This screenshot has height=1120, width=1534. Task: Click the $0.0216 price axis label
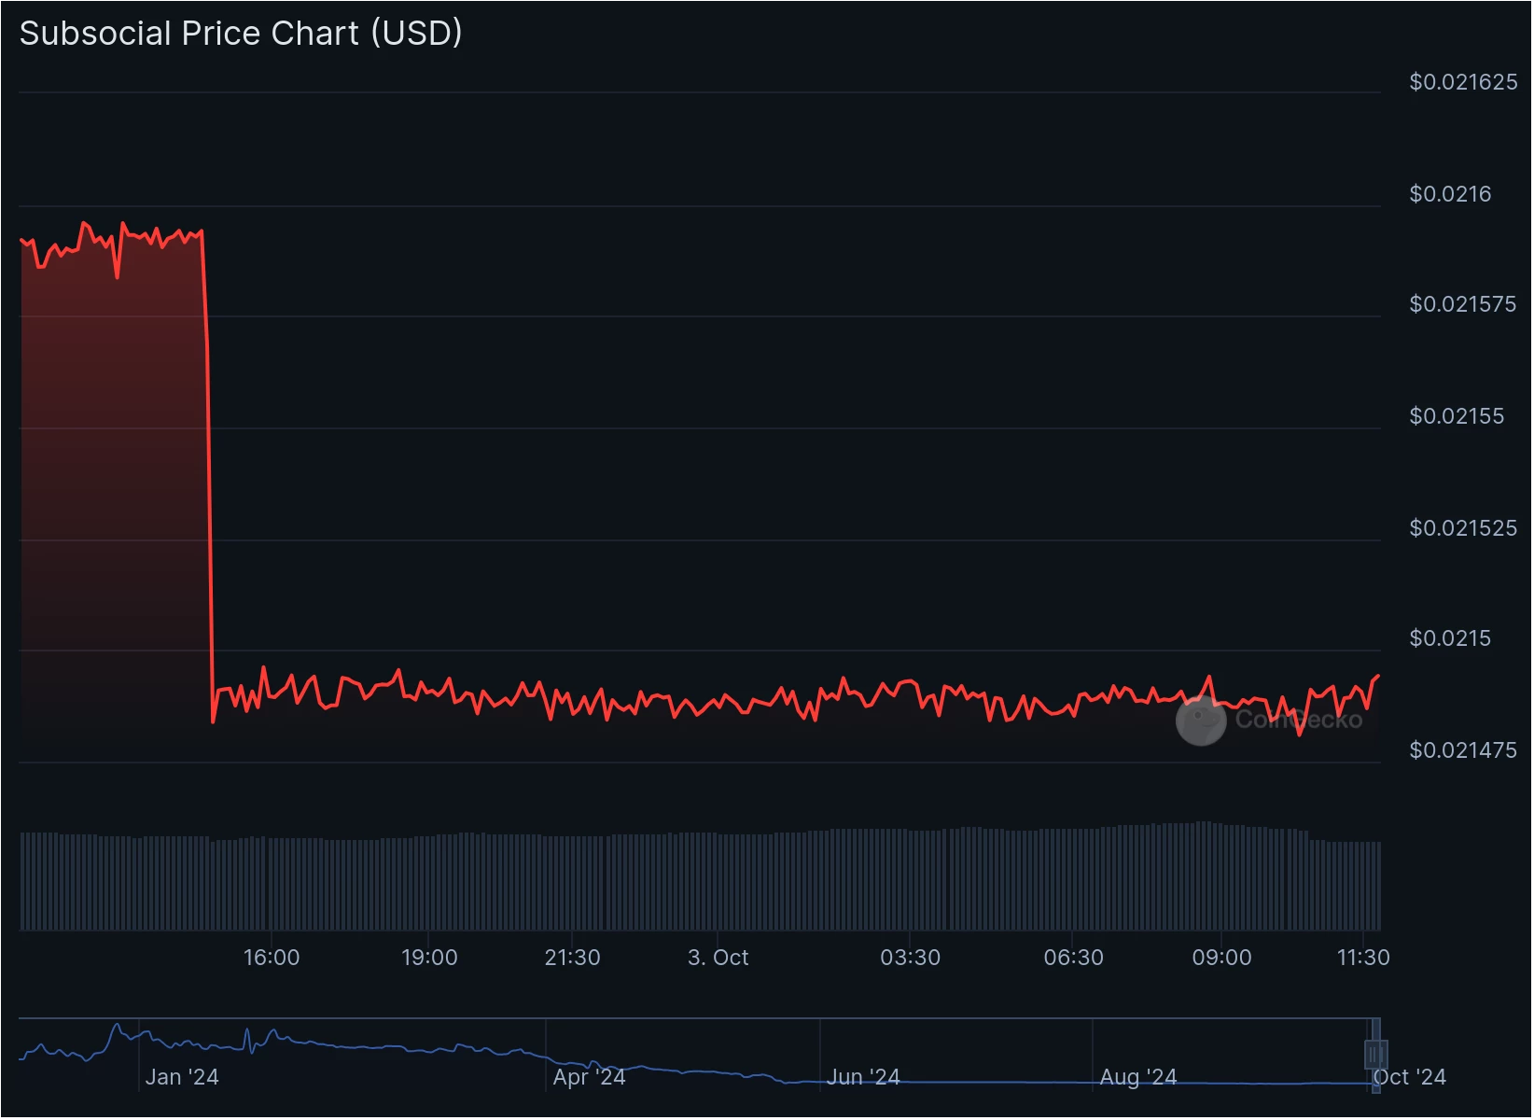tap(1450, 194)
